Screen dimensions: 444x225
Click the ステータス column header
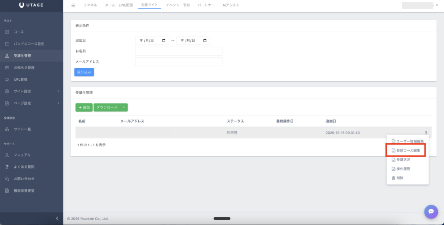[235, 121]
